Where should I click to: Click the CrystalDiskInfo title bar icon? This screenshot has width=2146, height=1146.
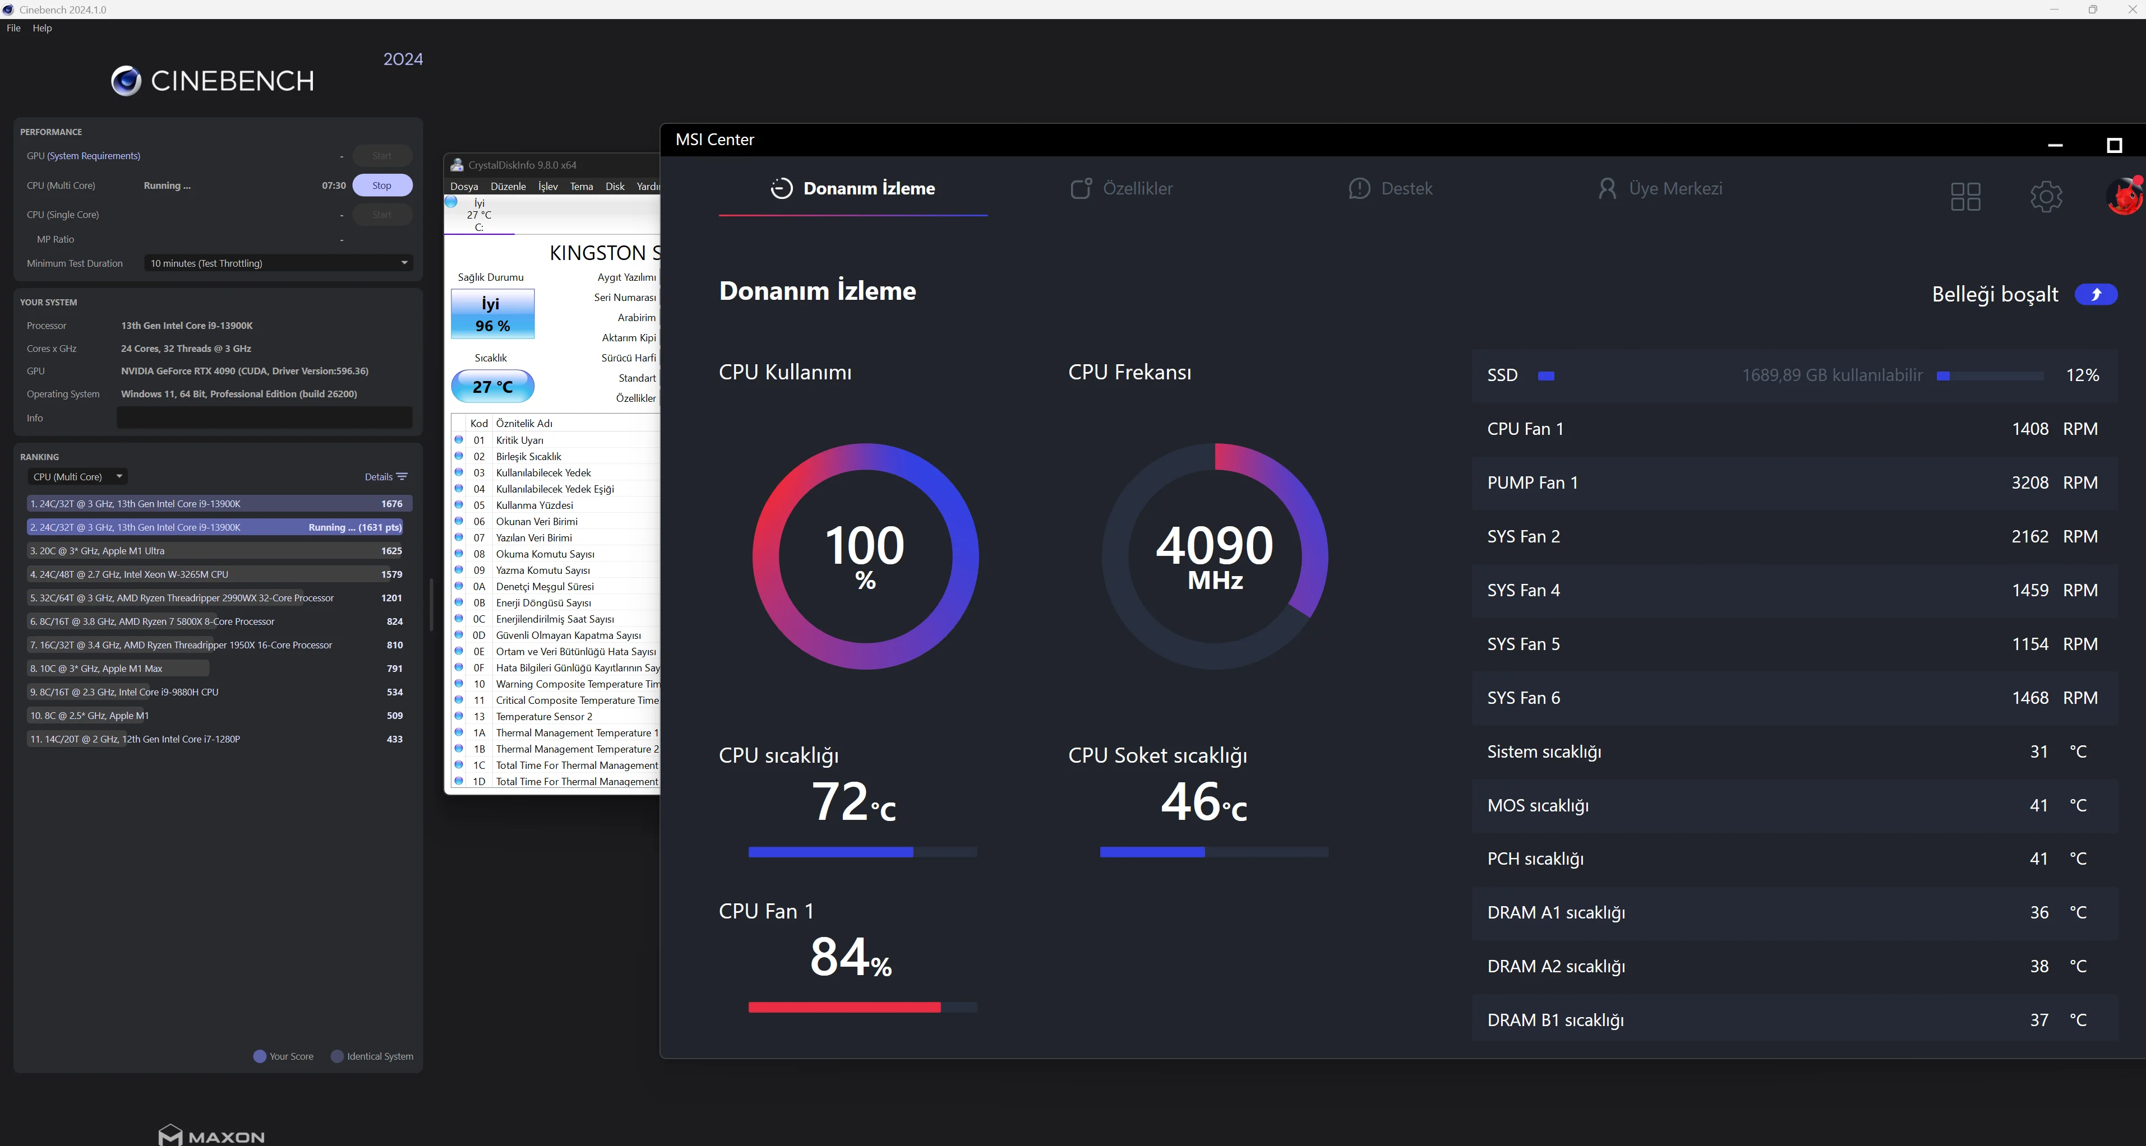(x=456, y=165)
